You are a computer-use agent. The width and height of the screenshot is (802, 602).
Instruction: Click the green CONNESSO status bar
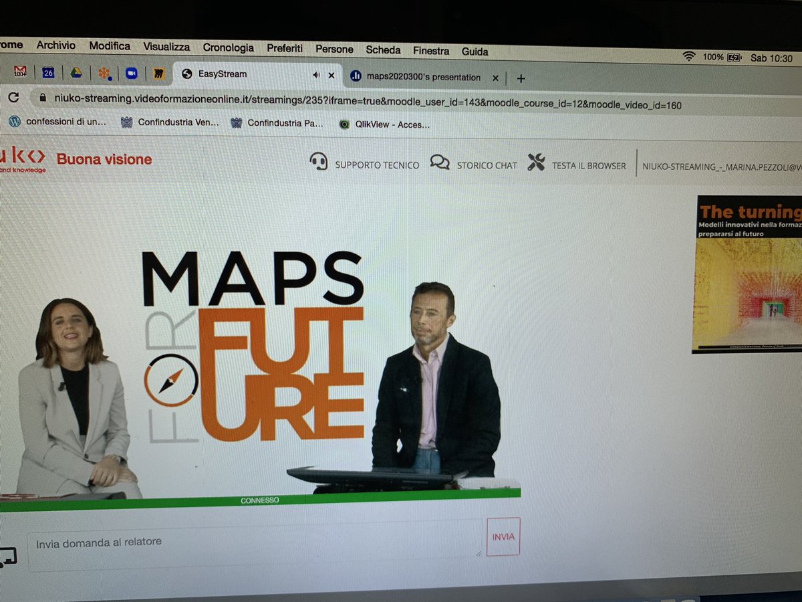pyautogui.click(x=260, y=501)
